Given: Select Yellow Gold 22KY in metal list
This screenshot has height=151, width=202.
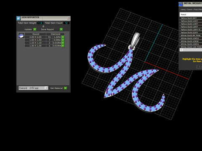Looking at the screenshot, I should pyautogui.click(x=191, y=33).
